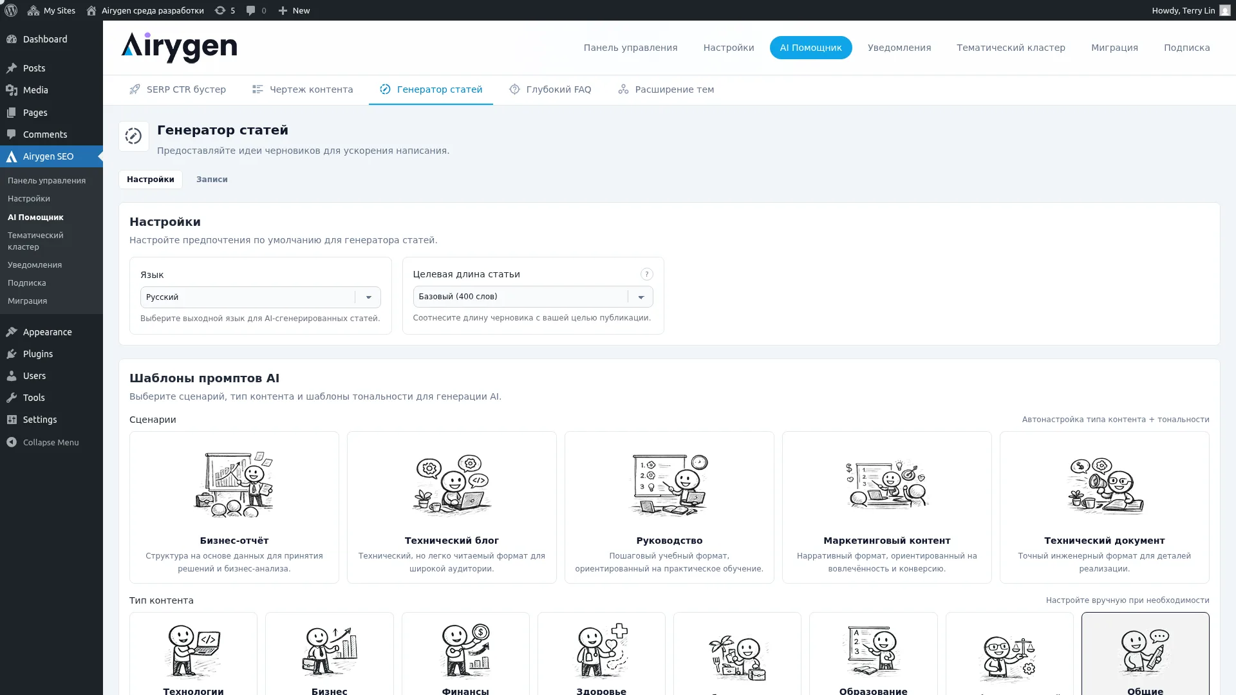Viewport: 1236px width, 695px height.
Task: Open Панель управления in top navigation
Action: click(630, 48)
